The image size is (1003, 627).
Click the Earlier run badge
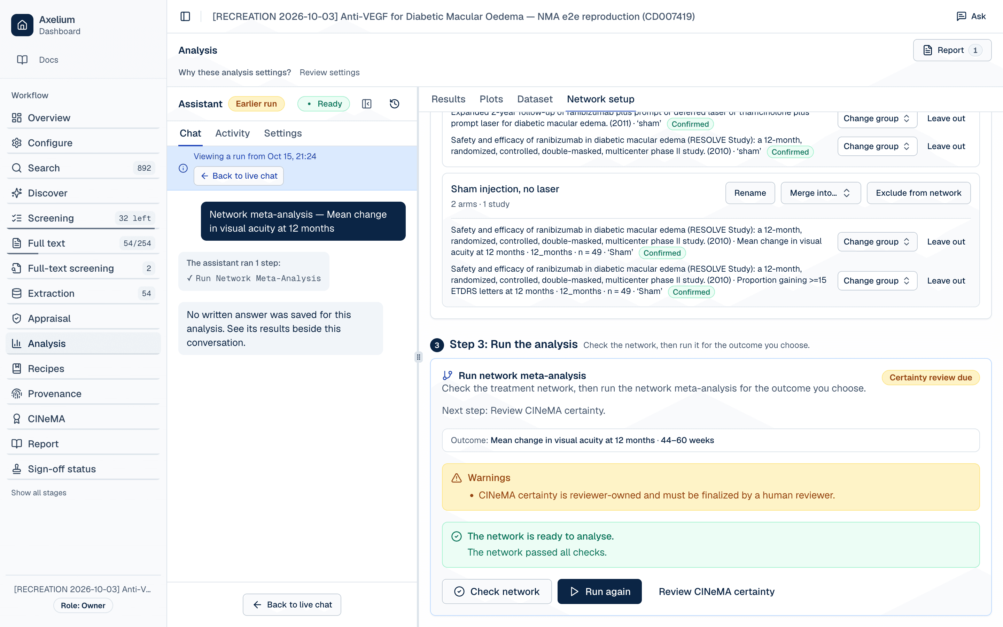point(256,104)
